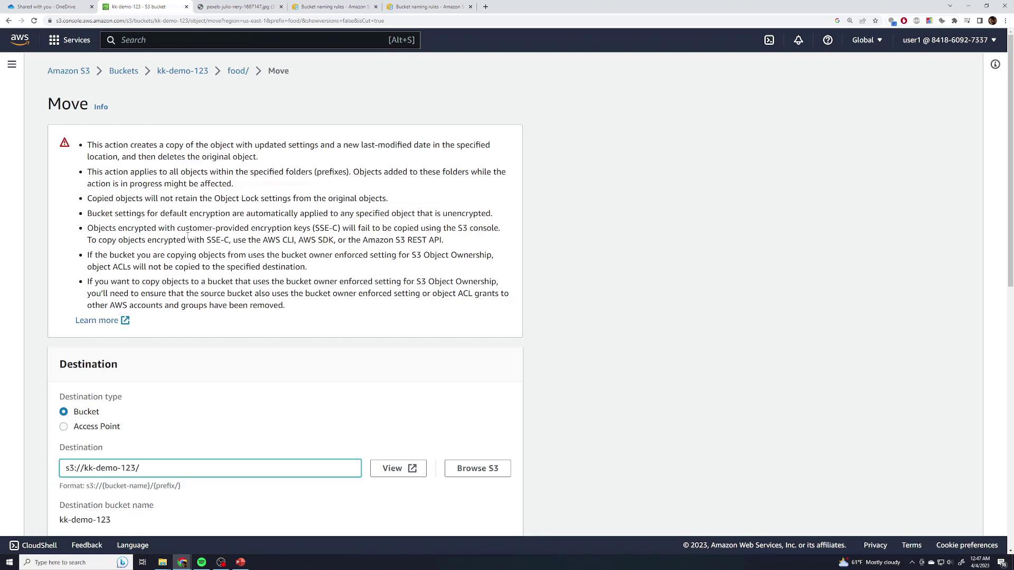Screen dimensions: 1014x570
Task: Open the browser tab list chevron
Action: [950, 6]
